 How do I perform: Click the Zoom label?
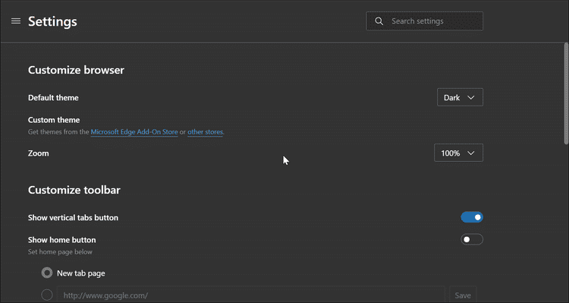coord(39,153)
